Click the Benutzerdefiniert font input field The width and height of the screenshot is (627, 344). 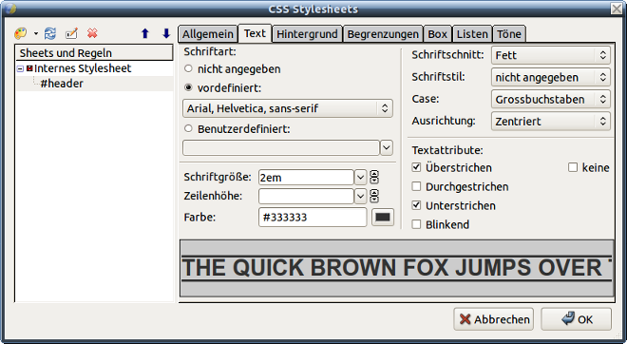click(280, 148)
